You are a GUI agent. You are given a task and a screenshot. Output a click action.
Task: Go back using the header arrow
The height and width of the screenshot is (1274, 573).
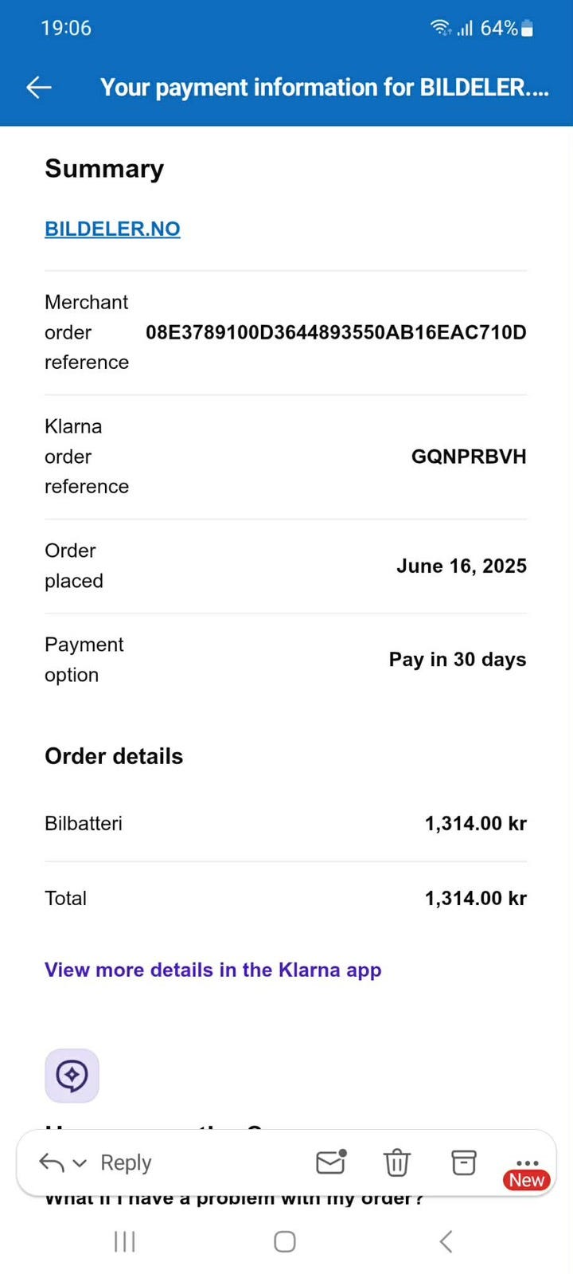[39, 88]
